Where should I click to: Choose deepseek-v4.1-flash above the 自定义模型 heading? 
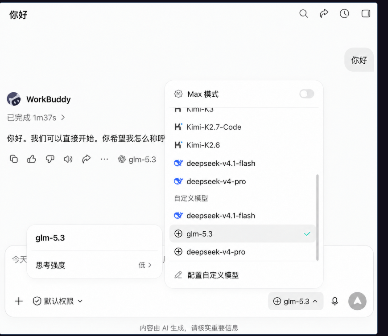[243, 164]
